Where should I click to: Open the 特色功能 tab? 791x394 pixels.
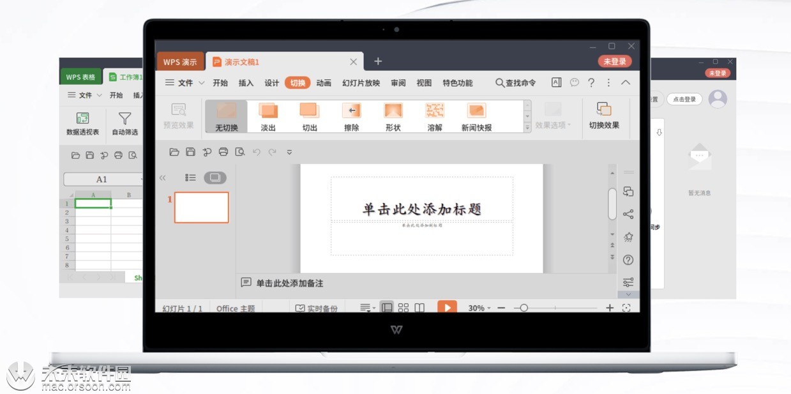458,83
